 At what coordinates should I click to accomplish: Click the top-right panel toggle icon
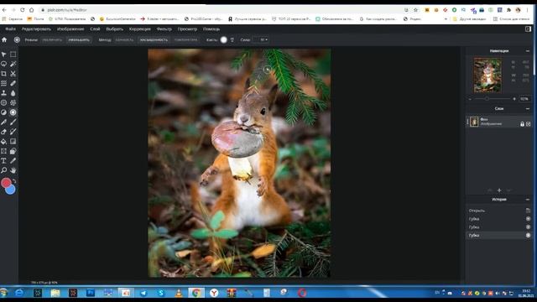pos(528,29)
